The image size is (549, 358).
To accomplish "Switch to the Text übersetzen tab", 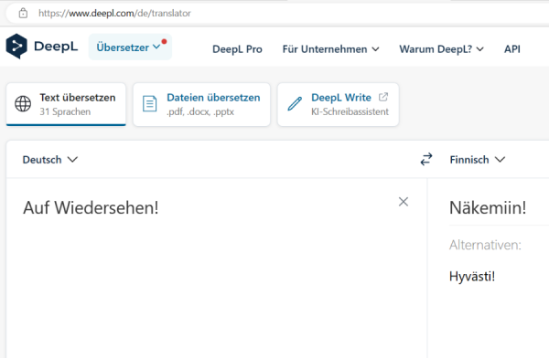I will pyautogui.click(x=66, y=104).
